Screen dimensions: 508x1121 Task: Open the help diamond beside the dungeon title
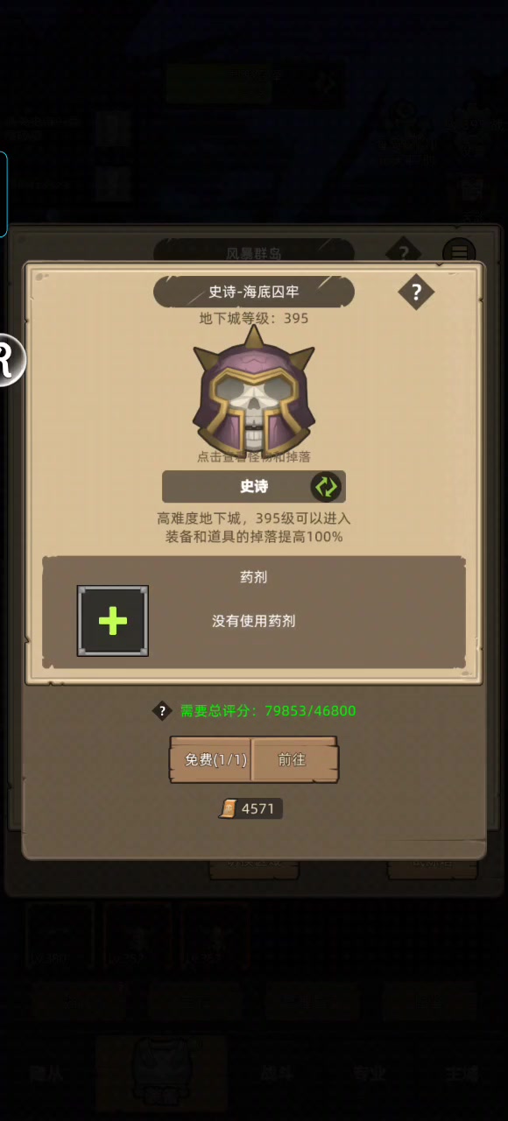[x=416, y=293]
